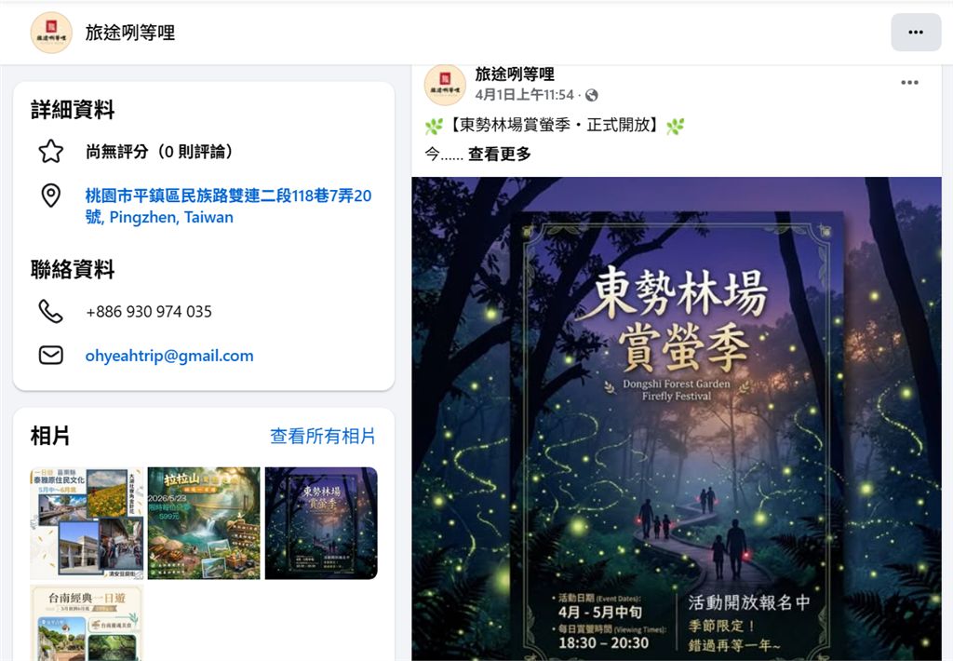The image size is (953, 661).
Task: Click the email envelope icon
Action: (x=51, y=355)
